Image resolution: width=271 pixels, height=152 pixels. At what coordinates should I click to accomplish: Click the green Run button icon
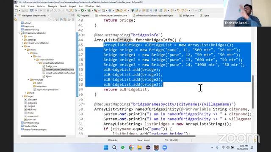coord(83,11)
